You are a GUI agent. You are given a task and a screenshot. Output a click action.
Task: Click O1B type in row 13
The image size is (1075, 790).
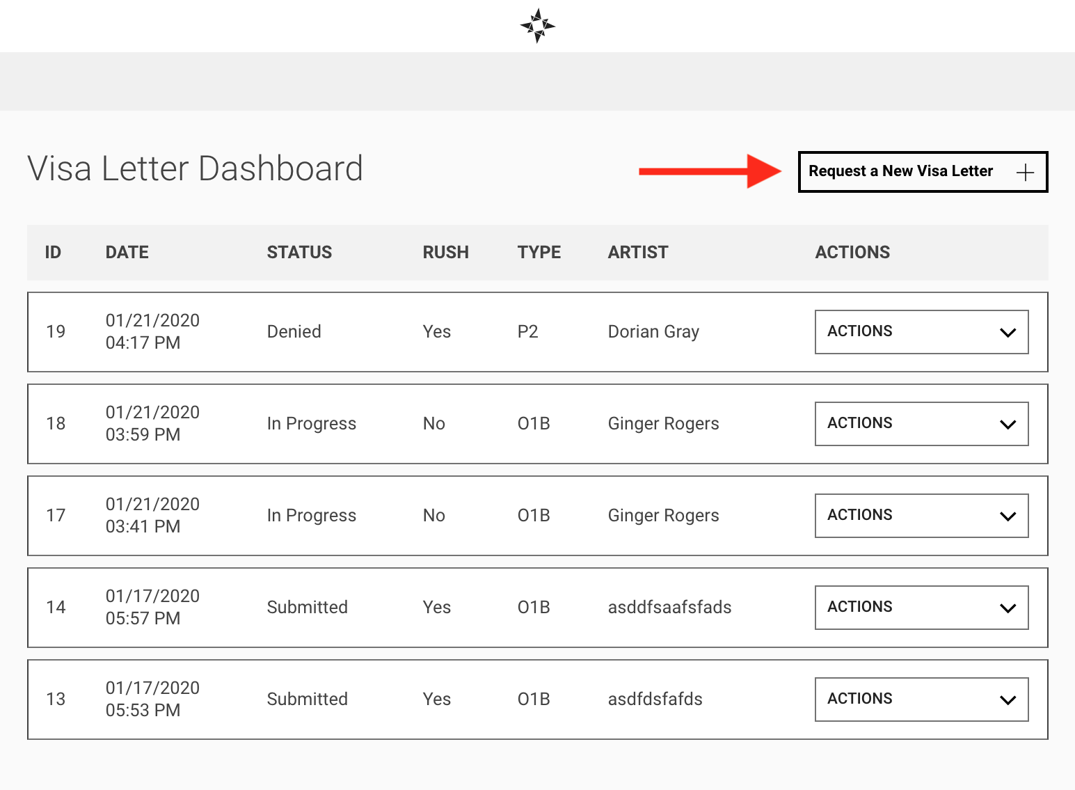click(534, 699)
